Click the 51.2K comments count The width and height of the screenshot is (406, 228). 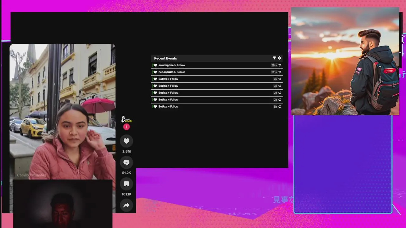[x=127, y=173]
